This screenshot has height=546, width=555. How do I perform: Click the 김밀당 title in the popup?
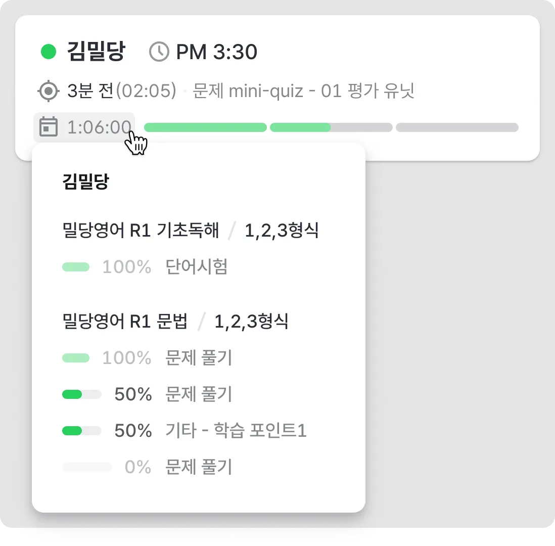tap(85, 181)
